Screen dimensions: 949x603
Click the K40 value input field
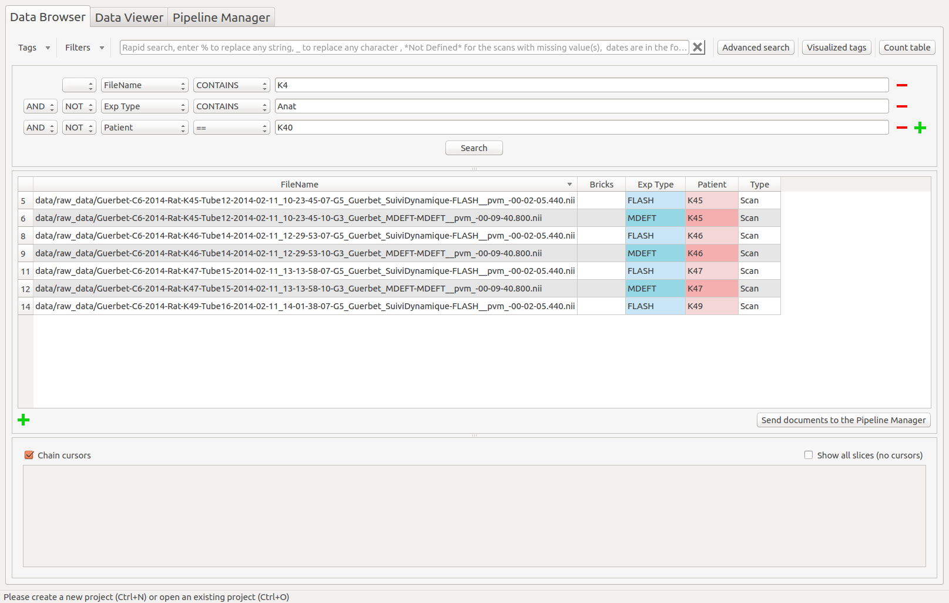point(582,128)
